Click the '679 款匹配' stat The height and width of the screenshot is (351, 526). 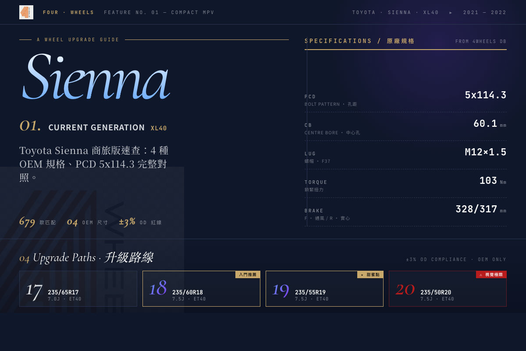pos(38,222)
